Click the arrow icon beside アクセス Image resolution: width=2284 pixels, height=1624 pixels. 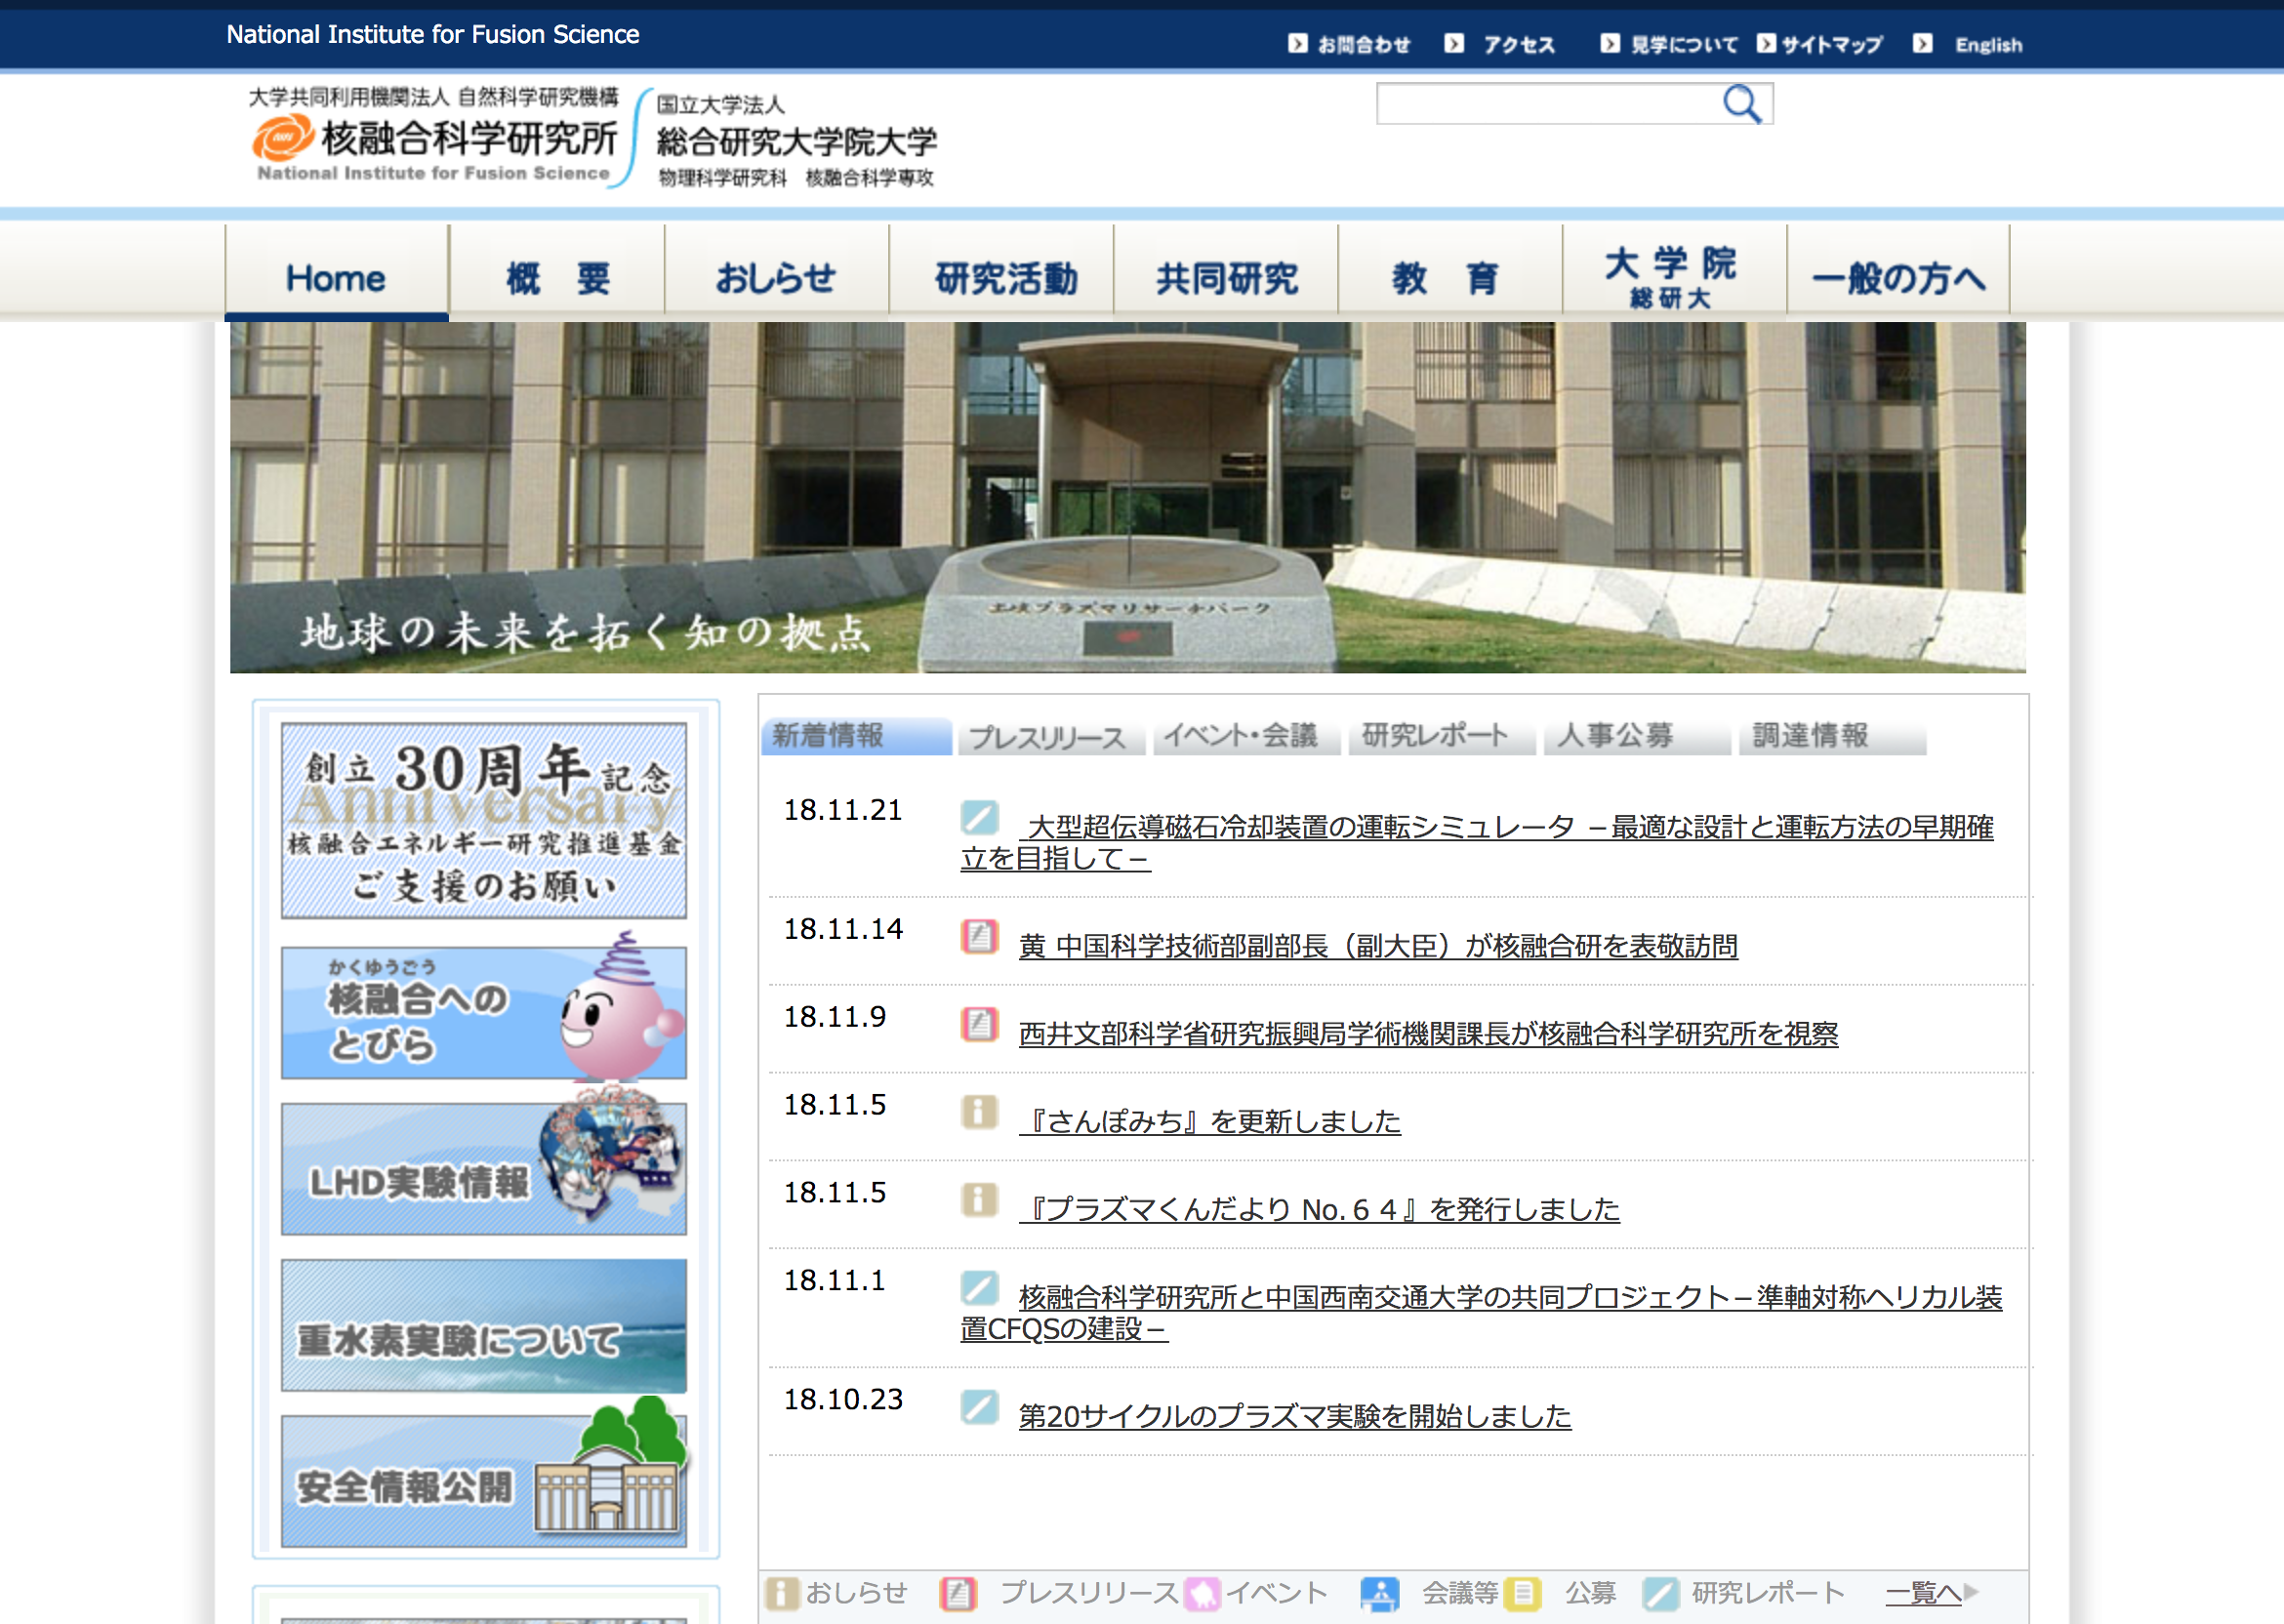tap(1454, 44)
